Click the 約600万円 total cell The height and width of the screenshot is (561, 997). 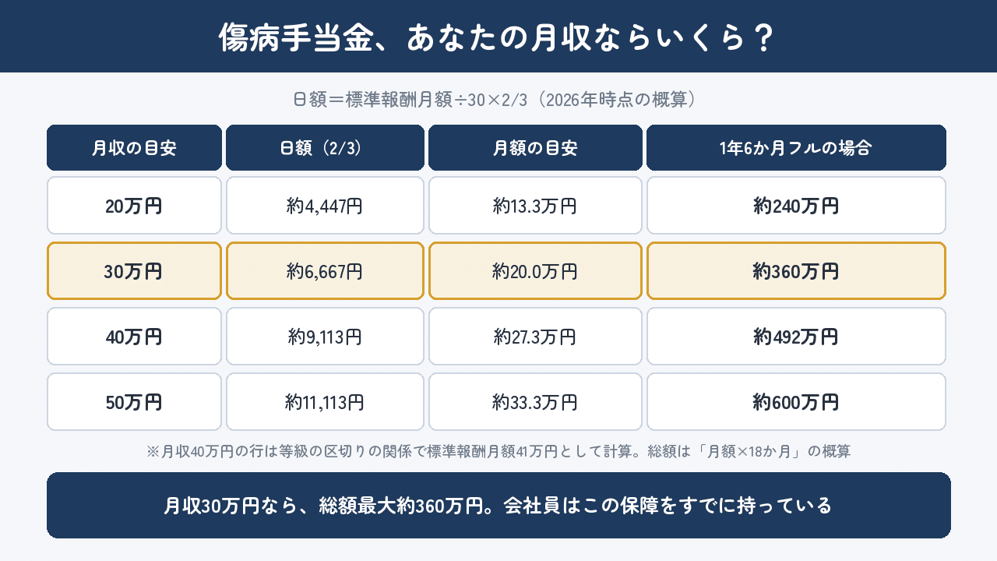(x=796, y=402)
